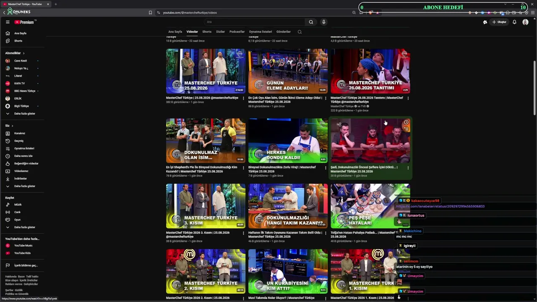Screen dimensions: 537x302
Task: Go back with the browser back arrow
Action: coord(4,13)
